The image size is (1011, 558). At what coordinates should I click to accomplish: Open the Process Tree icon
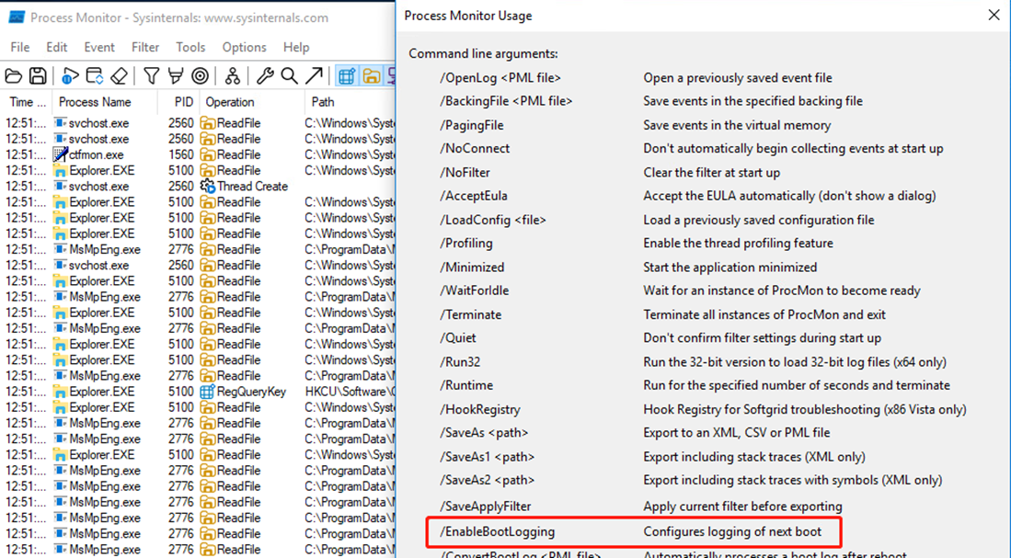click(232, 76)
